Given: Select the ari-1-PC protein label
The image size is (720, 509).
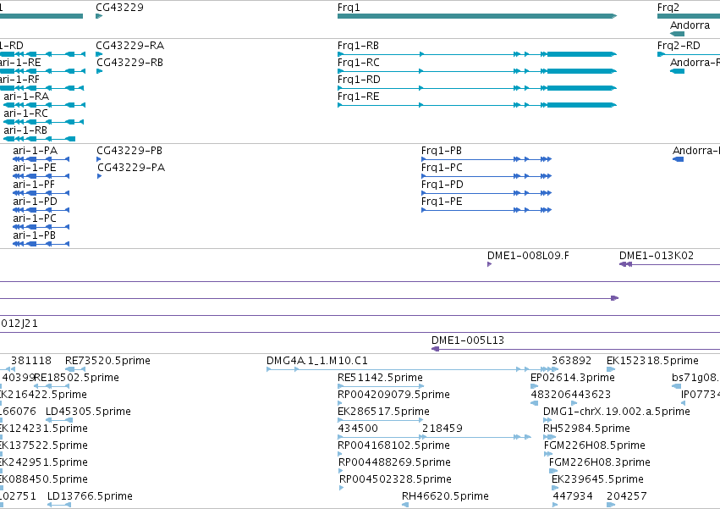Looking at the screenshot, I should click(x=35, y=219).
